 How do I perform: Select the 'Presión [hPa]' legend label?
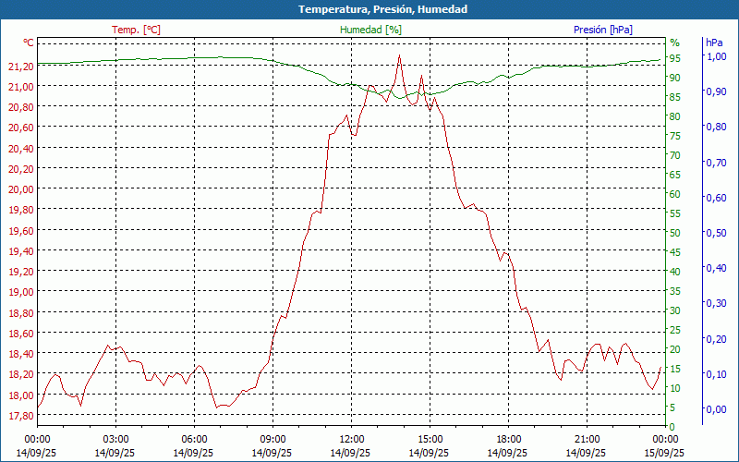tap(603, 30)
